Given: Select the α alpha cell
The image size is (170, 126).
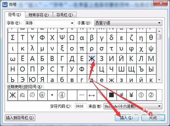Looking at the screenshot, I should pos(82,37).
